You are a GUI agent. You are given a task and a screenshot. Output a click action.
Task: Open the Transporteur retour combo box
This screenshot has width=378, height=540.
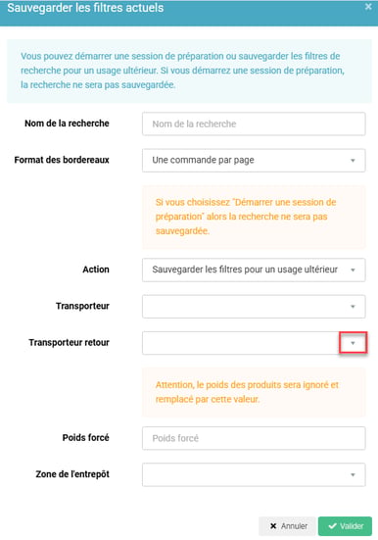pos(254,343)
